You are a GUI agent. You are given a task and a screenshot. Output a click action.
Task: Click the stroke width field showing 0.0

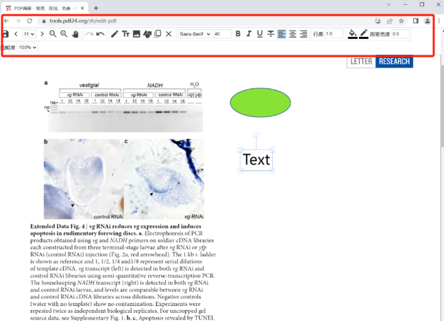pos(401,34)
